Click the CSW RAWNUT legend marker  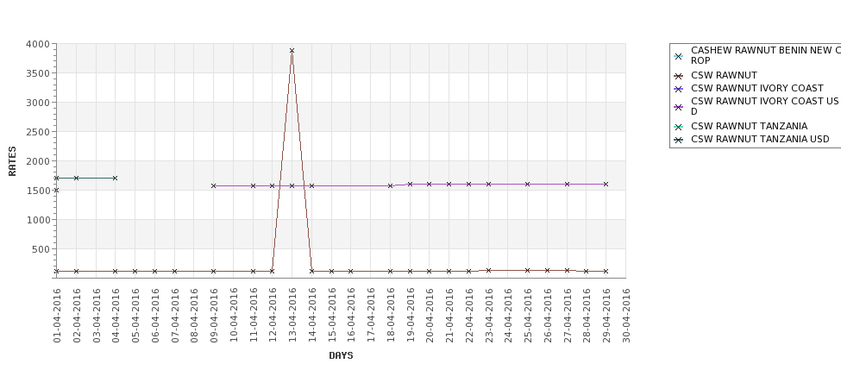tap(679, 76)
